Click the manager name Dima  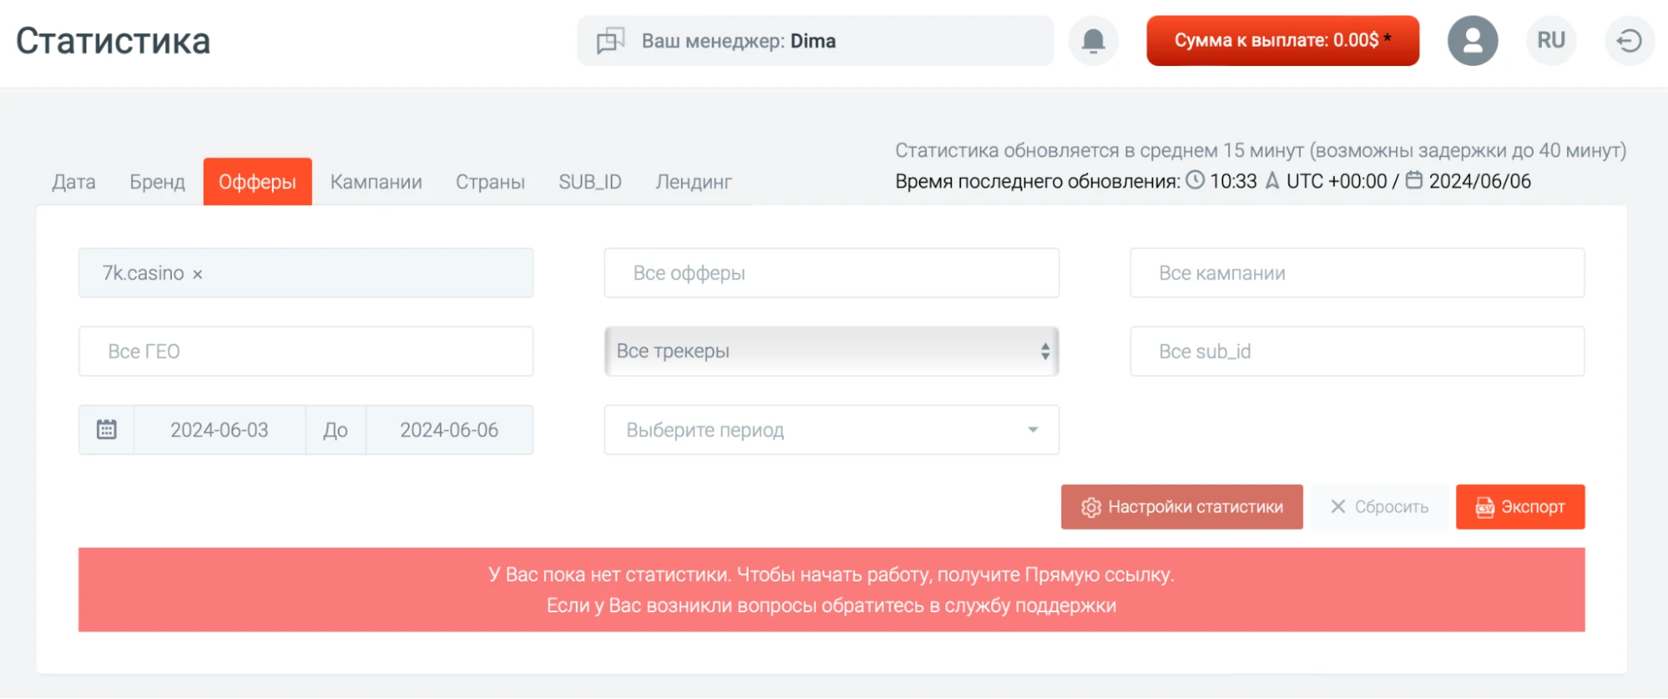click(x=813, y=41)
